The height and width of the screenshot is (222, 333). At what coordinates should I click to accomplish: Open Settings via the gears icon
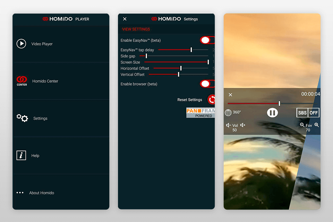click(x=22, y=118)
